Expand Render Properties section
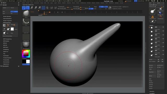Viewport: 167px width, 94px height. [x=7, y=21]
